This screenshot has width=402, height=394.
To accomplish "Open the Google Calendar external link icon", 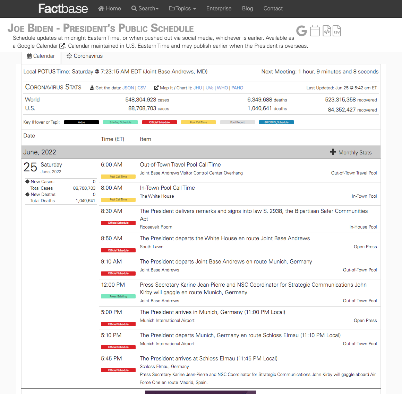I will 62,46.
